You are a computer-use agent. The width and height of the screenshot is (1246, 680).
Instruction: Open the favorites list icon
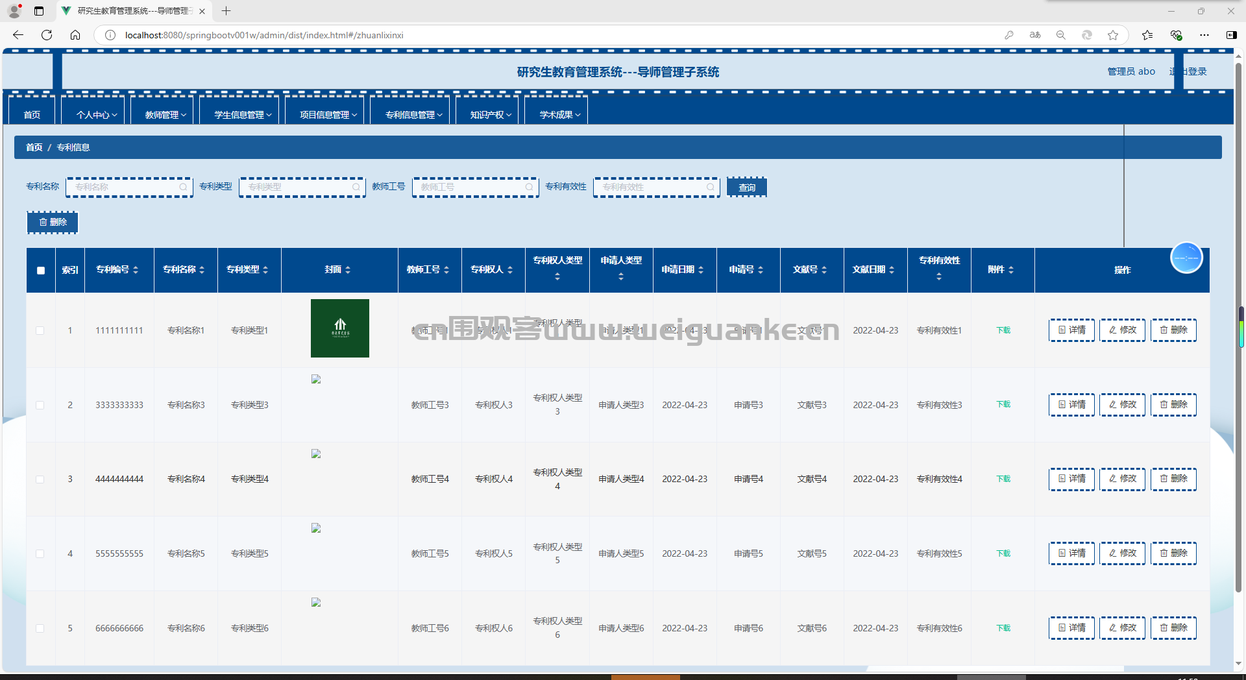point(1147,35)
